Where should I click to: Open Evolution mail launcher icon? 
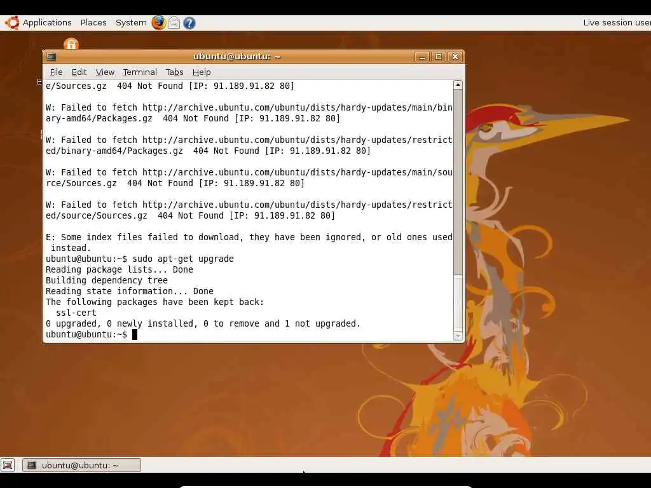point(174,22)
